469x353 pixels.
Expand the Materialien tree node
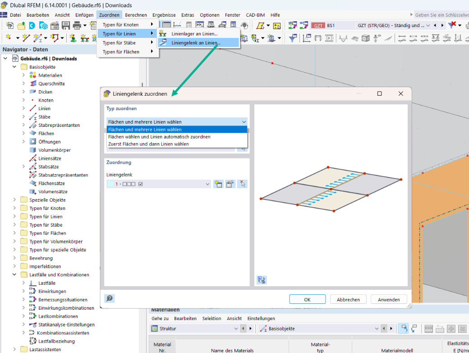tap(23, 75)
